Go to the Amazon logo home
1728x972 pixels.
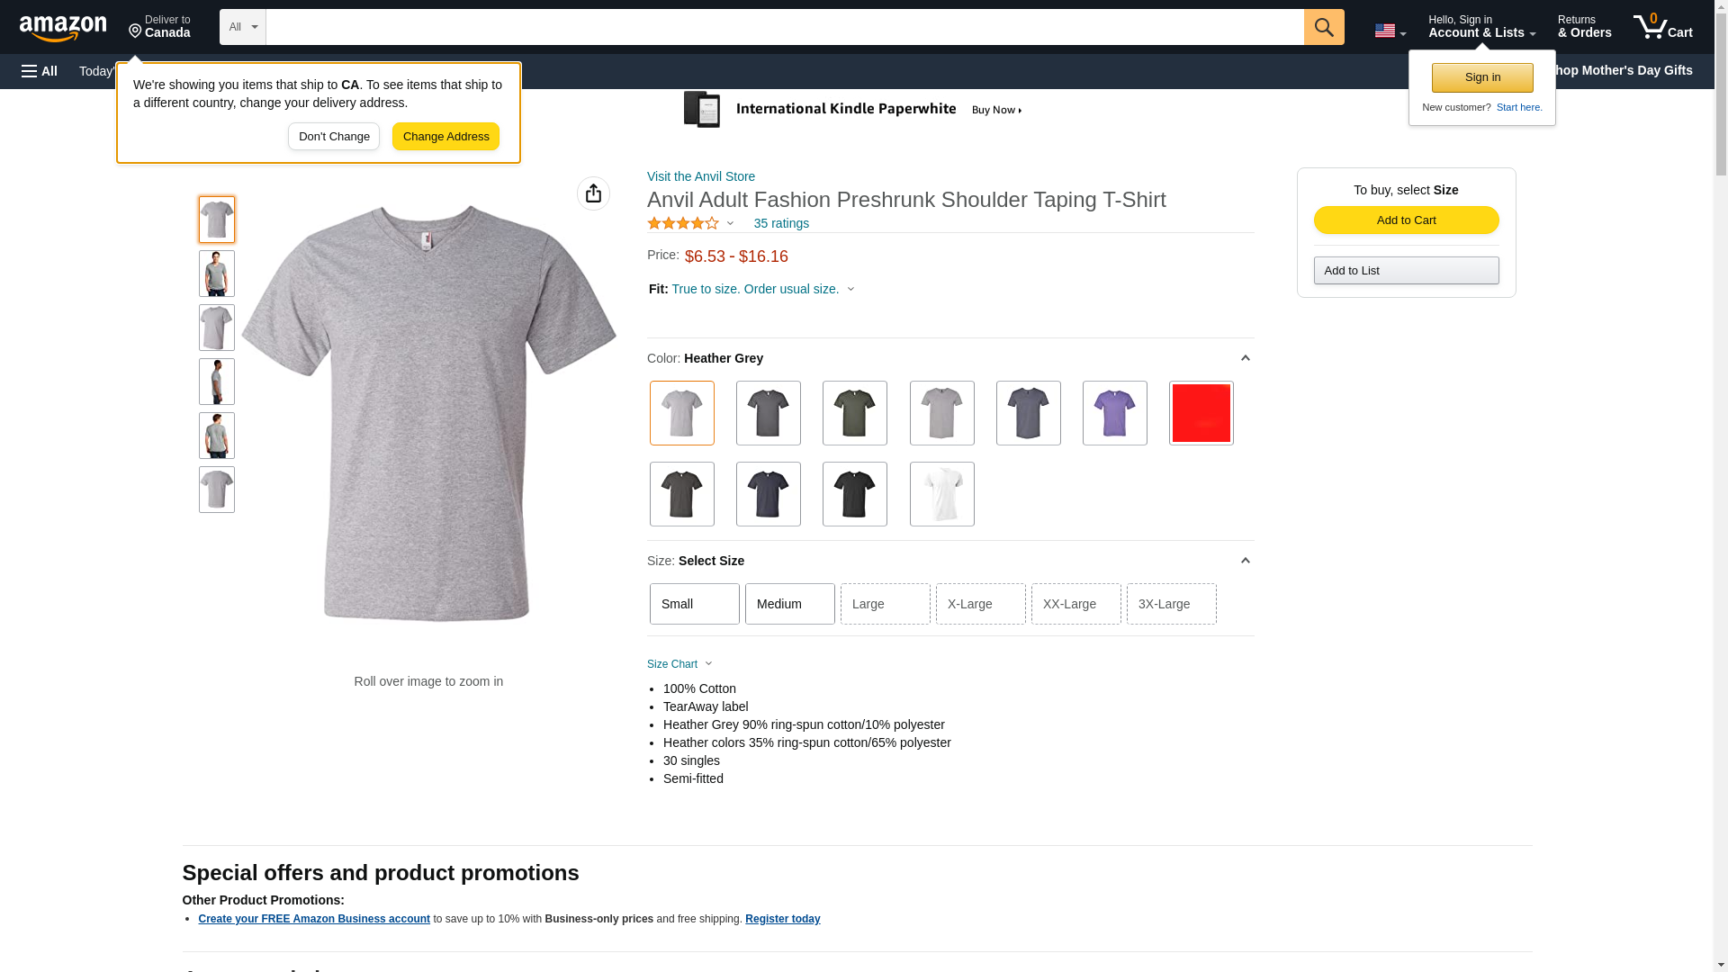coord(63,27)
